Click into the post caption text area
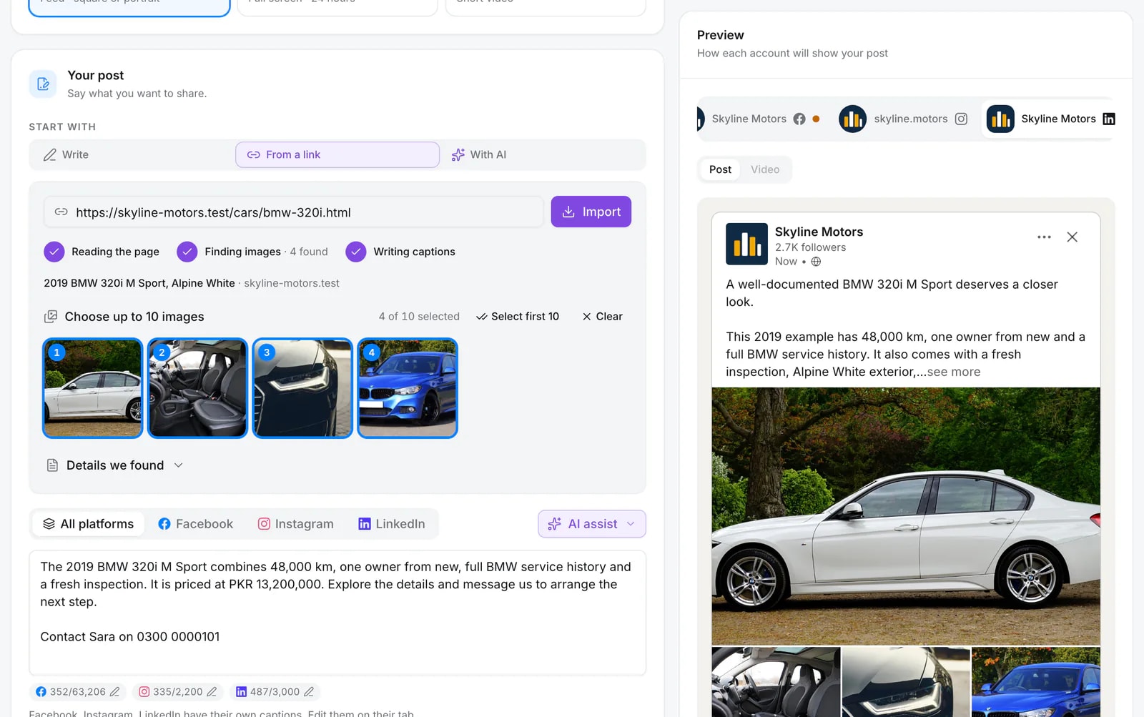 pos(337,613)
